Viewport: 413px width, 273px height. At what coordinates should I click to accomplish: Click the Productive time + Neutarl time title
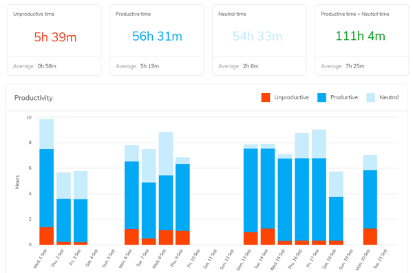click(x=355, y=14)
